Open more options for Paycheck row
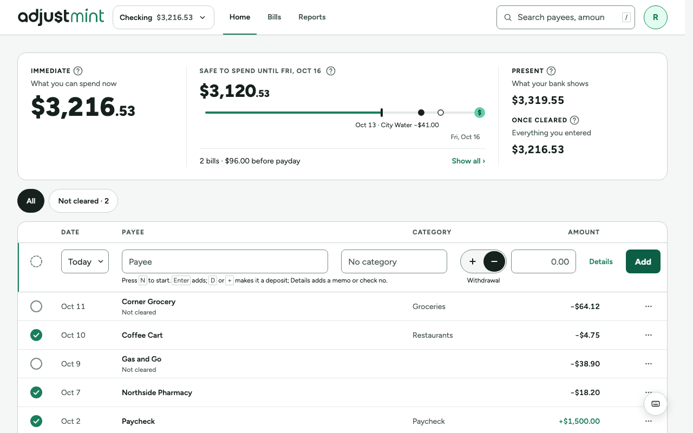The width and height of the screenshot is (693, 433). tap(649, 421)
